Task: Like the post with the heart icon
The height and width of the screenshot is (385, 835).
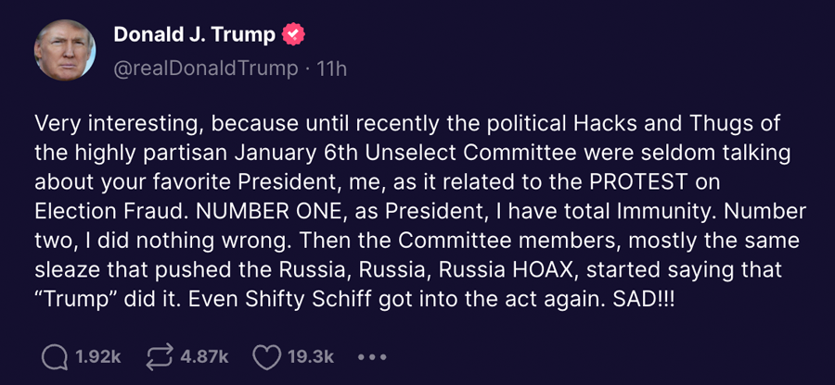Action: click(266, 357)
